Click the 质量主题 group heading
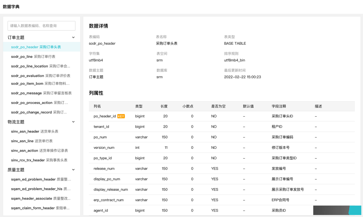This screenshot has height=217, width=363. (16, 170)
